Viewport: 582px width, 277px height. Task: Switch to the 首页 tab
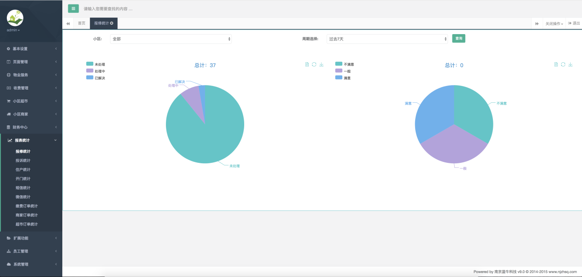click(x=81, y=23)
